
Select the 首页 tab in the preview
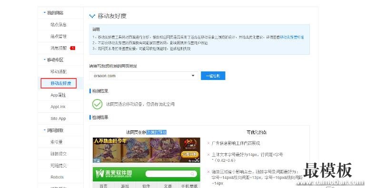103,186
